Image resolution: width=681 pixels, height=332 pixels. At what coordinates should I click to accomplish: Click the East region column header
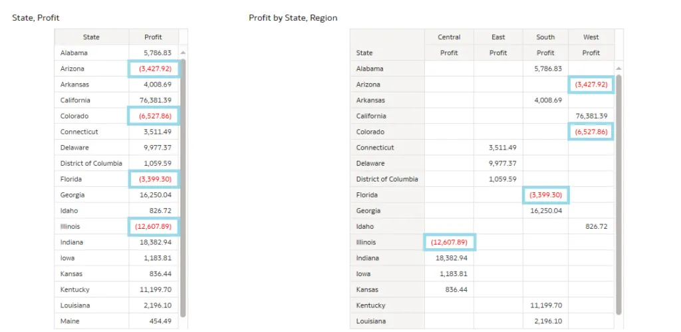coord(498,37)
